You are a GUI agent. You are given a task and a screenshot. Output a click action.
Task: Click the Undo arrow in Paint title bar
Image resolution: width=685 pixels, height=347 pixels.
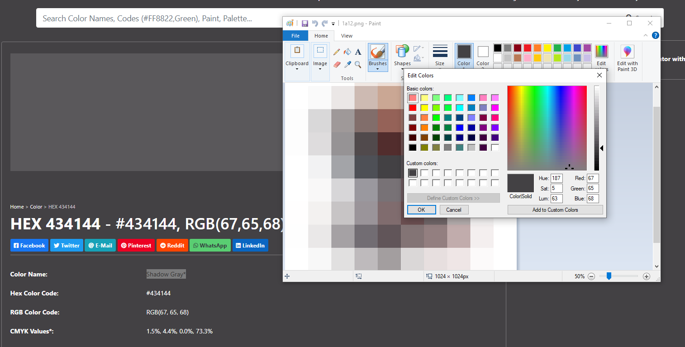coord(315,24)
